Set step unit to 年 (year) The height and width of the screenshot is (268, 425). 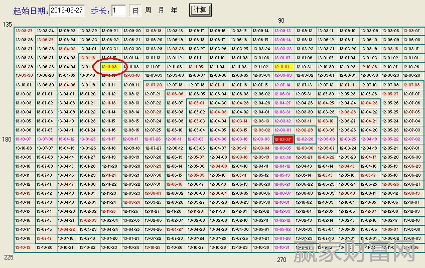pos(174,11)
